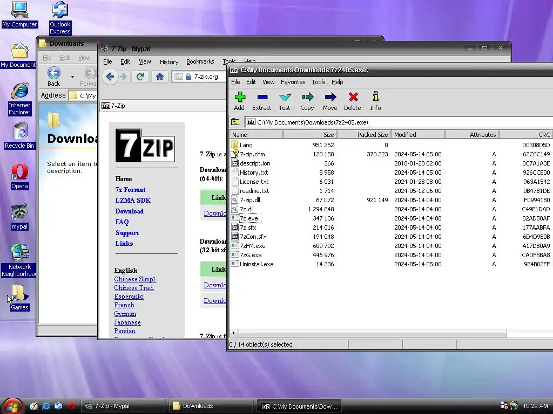Follow the Japanese language link
Screen dimensions: 553x414
127,322
